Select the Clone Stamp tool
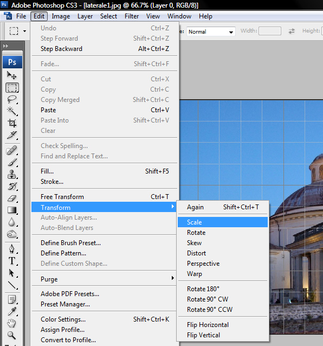323x346 pixels. 12,174
